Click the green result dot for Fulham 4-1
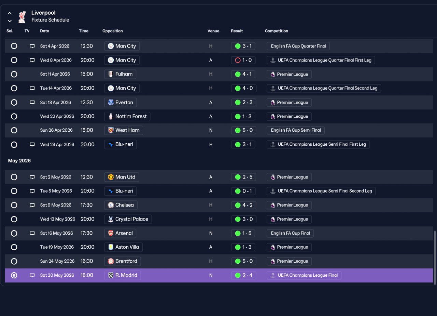 238,74
